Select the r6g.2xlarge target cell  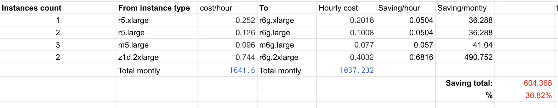pyautogui.click(x=287, y=57)
